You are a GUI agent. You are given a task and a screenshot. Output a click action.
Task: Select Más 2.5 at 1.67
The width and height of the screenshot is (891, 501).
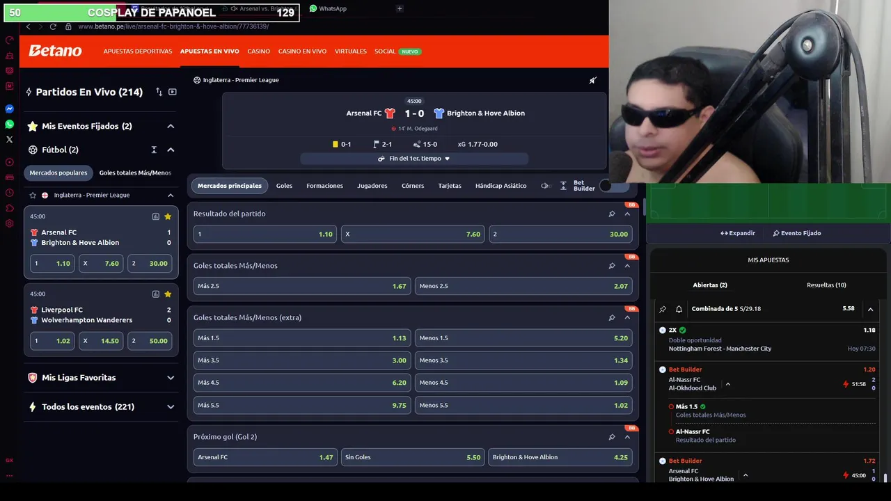(302, 286)
